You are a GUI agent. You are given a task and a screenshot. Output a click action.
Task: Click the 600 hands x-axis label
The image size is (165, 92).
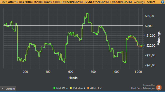pos(70,72)
